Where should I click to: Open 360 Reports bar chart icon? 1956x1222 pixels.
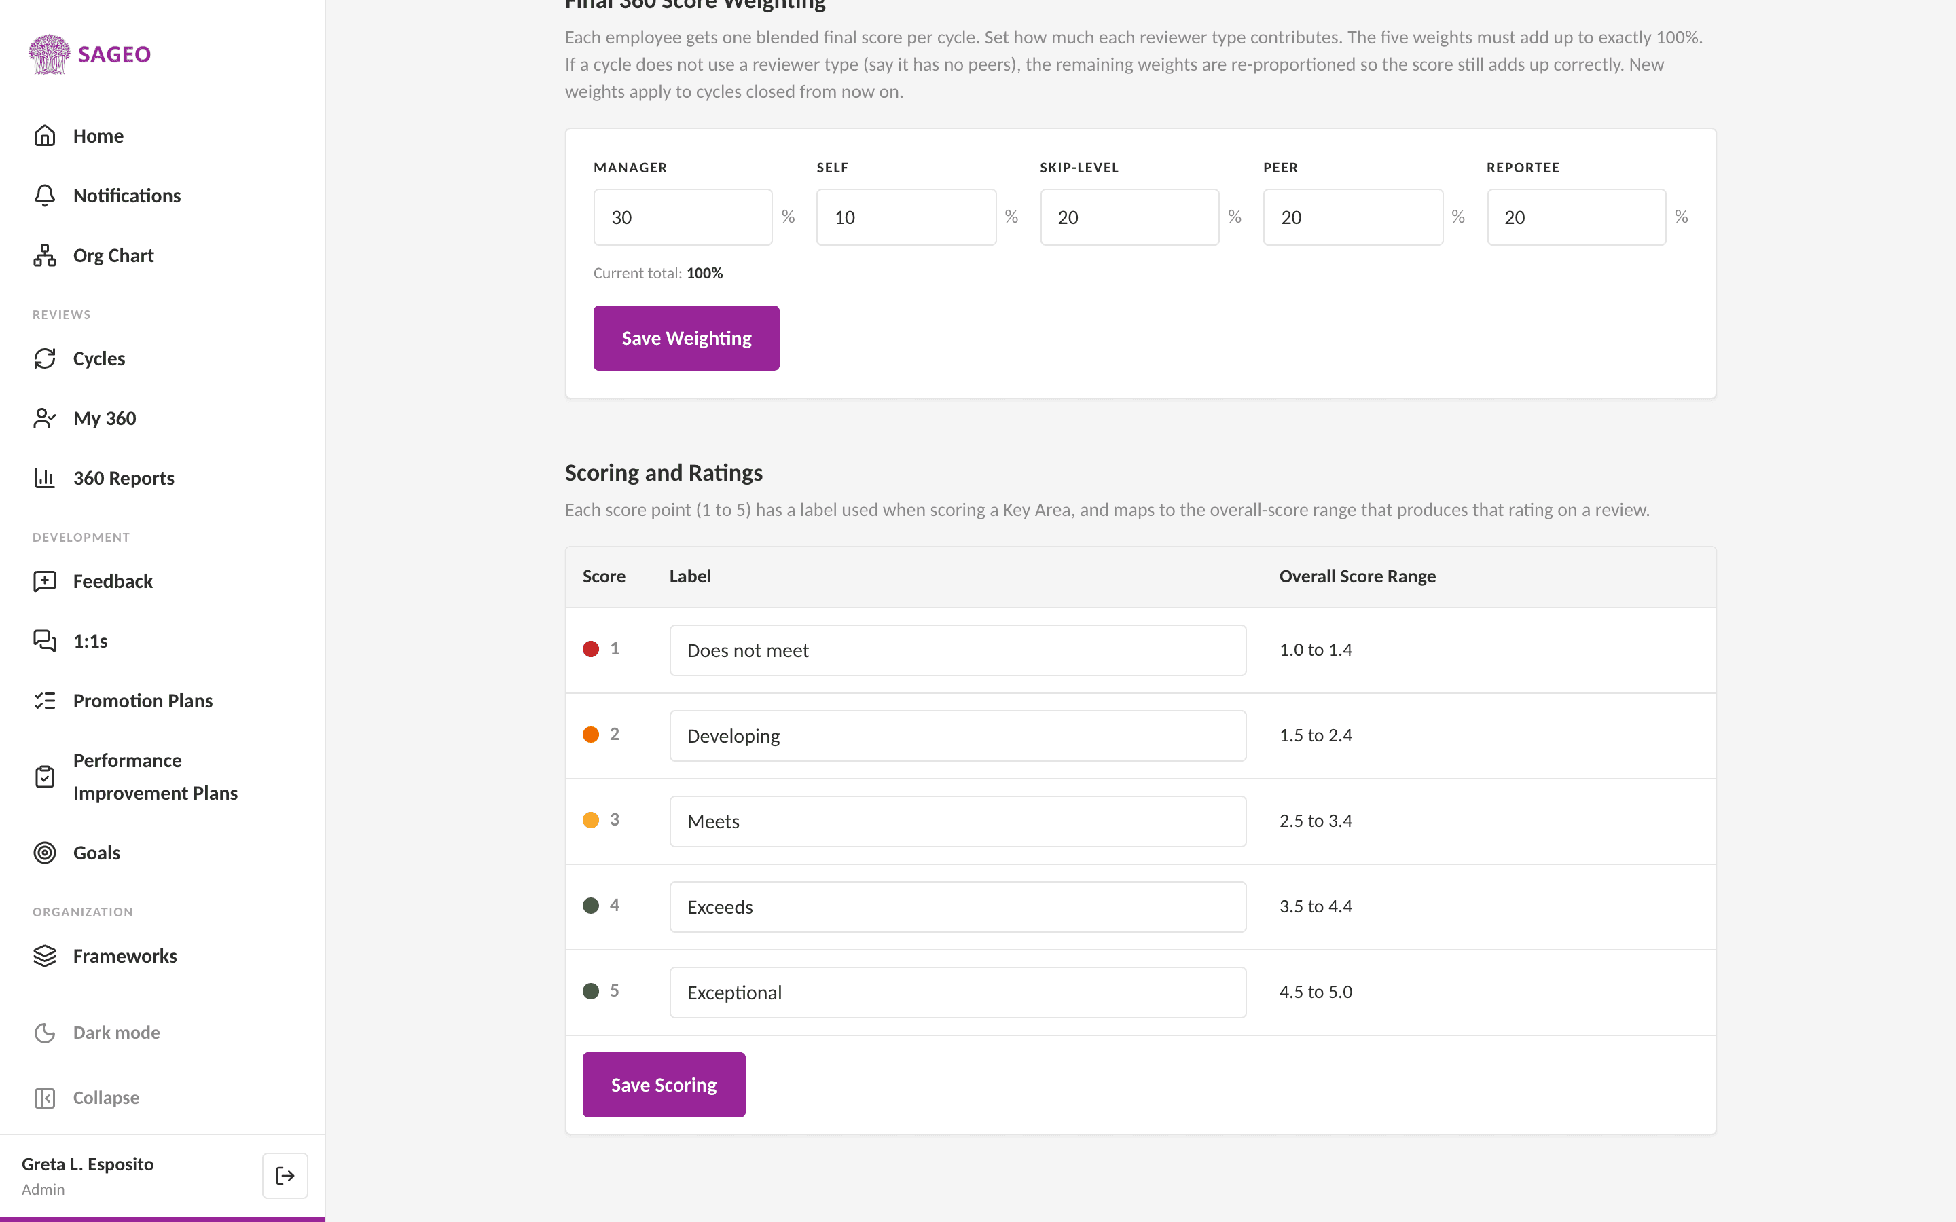tap(44, 479)
